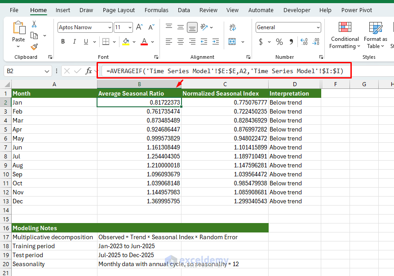Viewport: 394px width, 276px height.
Task: Increase indent icon
Action: click(216, 42)
